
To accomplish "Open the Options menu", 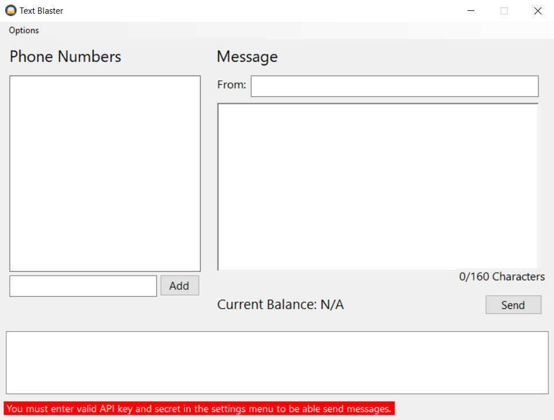I will [23, 30].
